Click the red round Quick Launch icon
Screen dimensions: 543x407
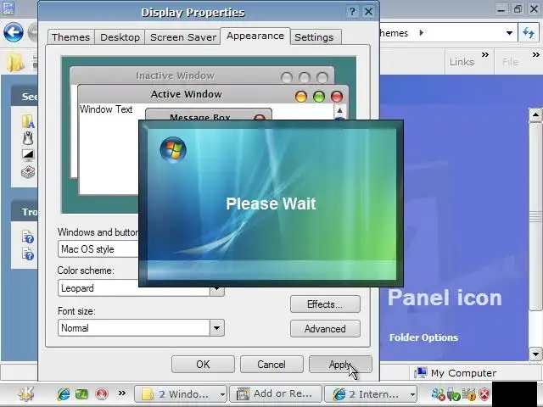102,393
